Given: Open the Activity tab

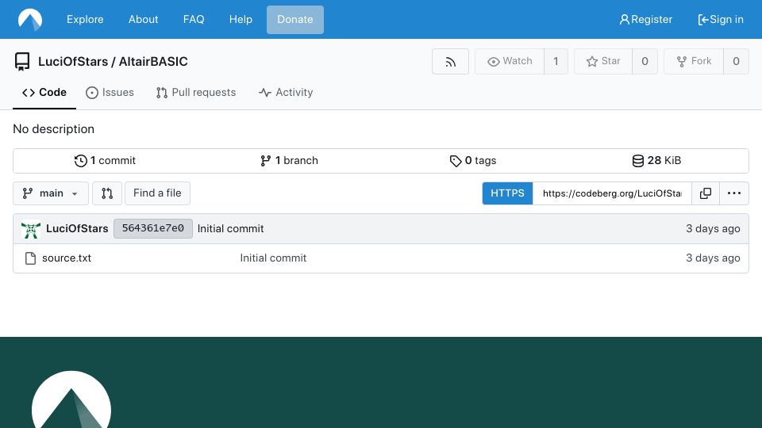Looking at the screenshot, I should tap(286, 92).
